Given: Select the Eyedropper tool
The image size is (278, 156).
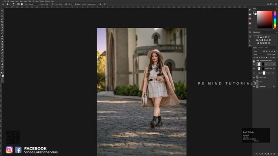Looking at the screenshot, I should click(x=2, y=27).
